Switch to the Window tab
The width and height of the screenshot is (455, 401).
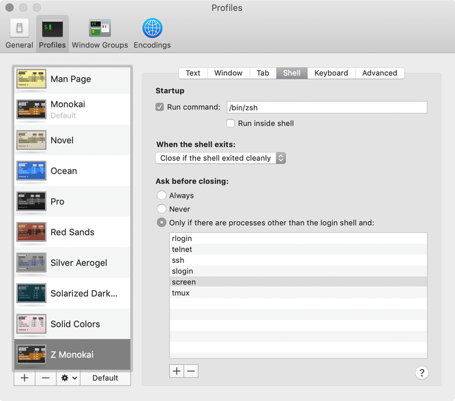[229, 73]
